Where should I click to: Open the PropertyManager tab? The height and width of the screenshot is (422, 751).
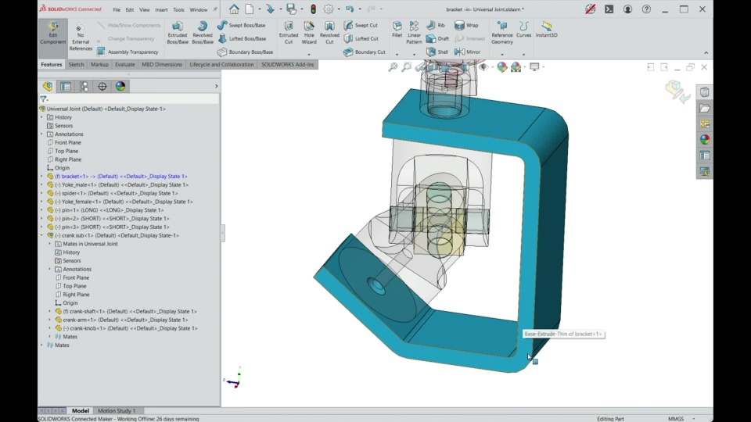[x=66, y=86]
